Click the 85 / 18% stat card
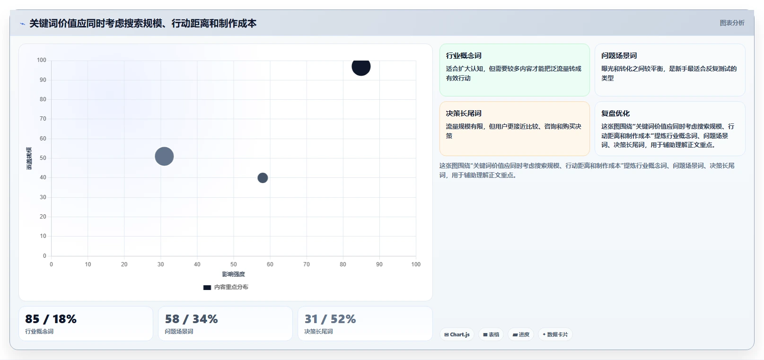The width and height of the screenshot is (764, 360). [x=86, y=324]
